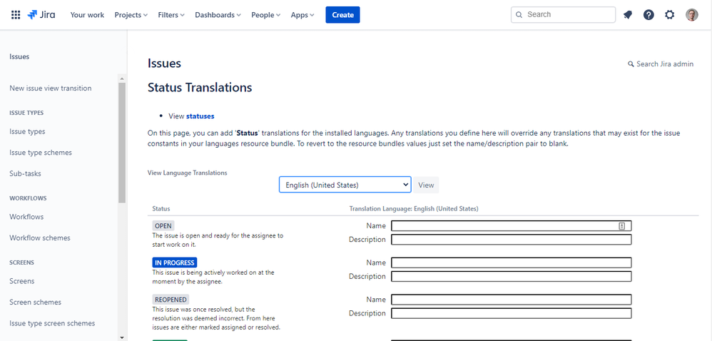The height and width of the screenshot is (341, 712).
Task: Click the WORKFLOWS section label
Action: tap(28, 198)
